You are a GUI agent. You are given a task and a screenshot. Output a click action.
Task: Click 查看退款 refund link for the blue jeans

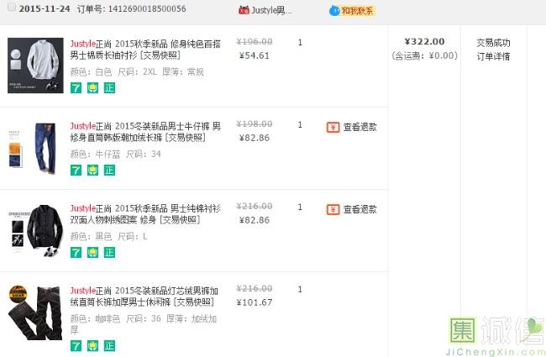(x=352, y=128)
